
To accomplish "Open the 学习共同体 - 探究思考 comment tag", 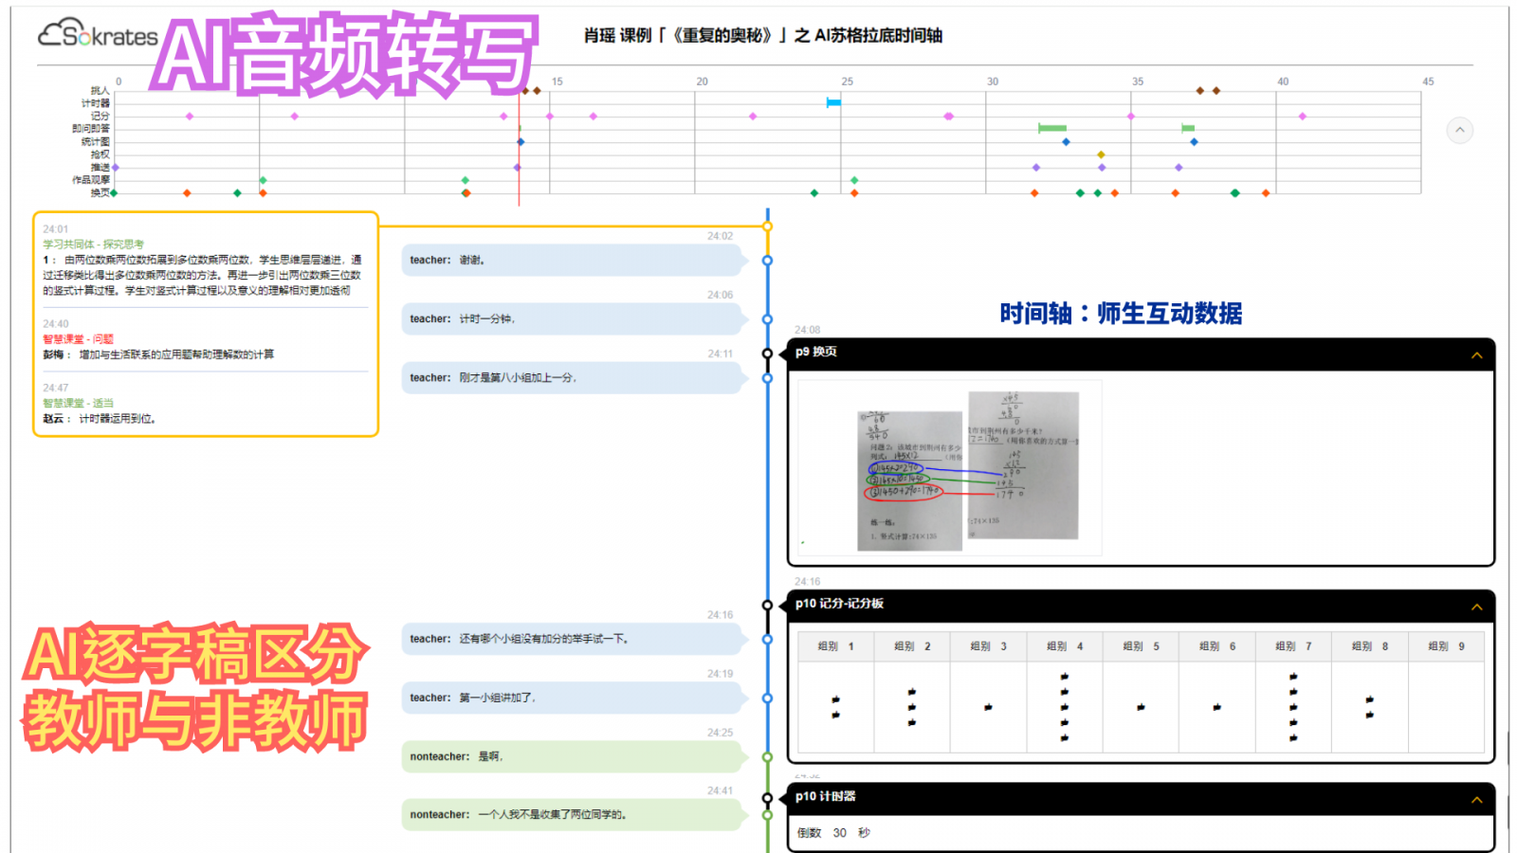I will 93,245.
